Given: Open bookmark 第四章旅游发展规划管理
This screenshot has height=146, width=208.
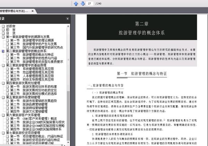Looking at the screenshot, I should 23,83.
